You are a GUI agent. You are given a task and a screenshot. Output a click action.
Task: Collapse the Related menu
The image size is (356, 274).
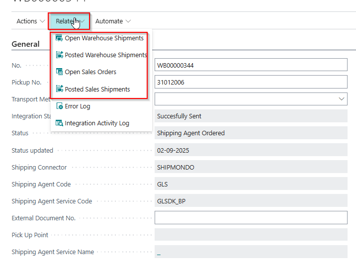(69, 21)
